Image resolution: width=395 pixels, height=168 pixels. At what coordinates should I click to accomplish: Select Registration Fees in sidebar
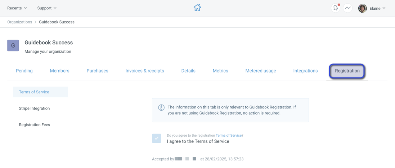(35, 125)
